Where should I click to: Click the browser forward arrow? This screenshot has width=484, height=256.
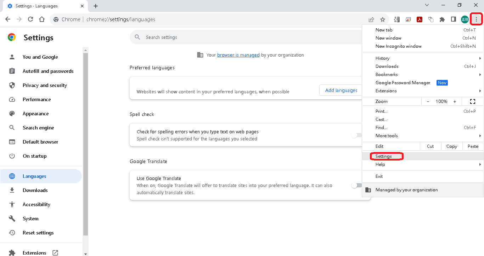point(19,19)
